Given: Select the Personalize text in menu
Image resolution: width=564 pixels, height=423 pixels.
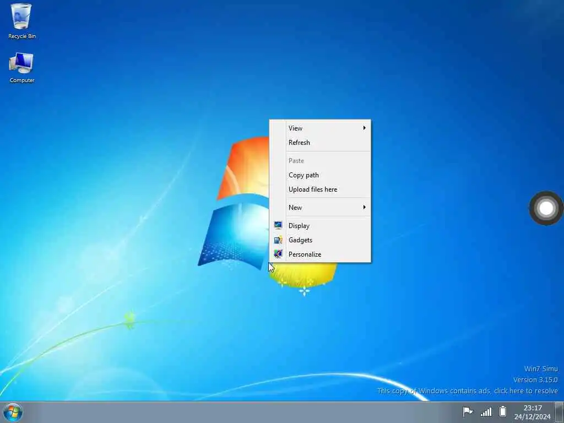Looking at the screenshot, I should (305, 254).
